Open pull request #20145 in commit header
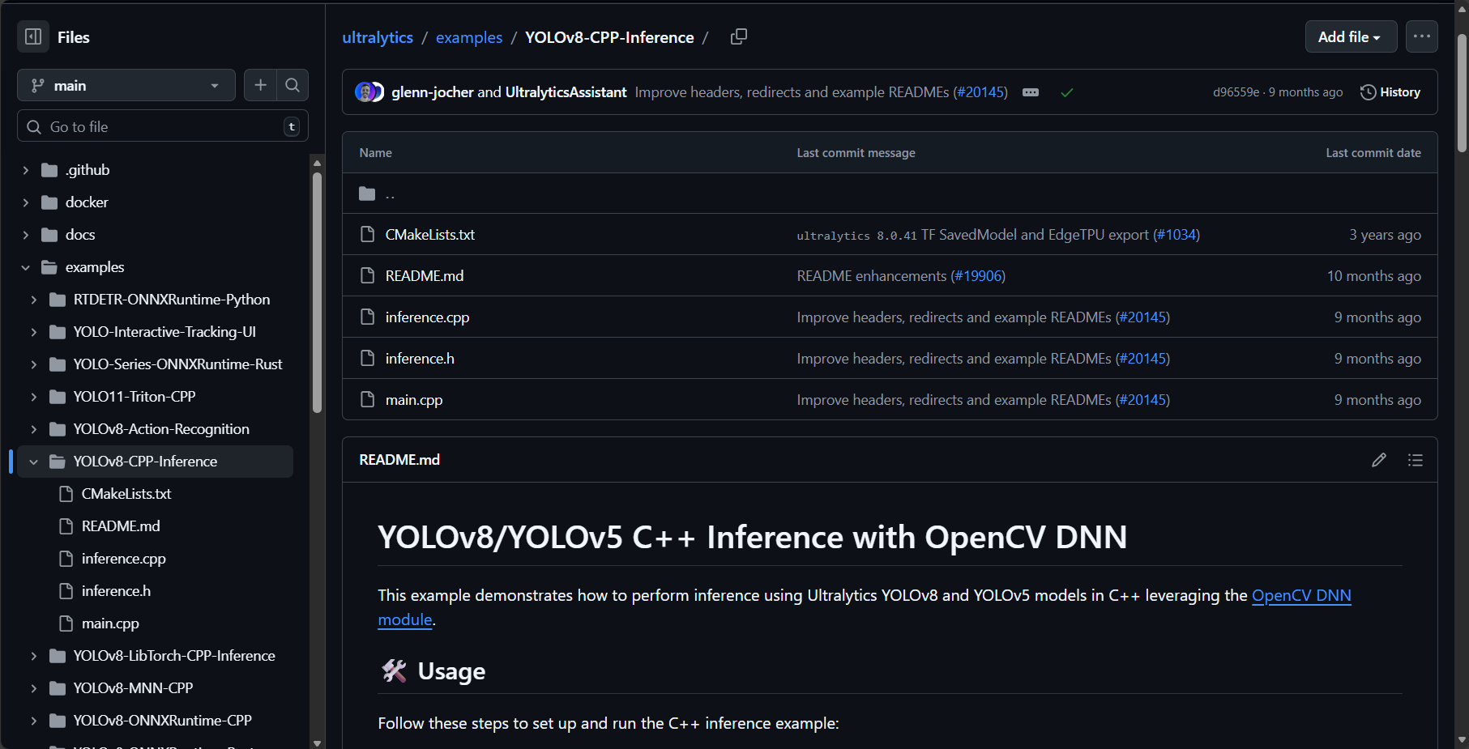Screen dimensions: 1469x749 [x=980, y=92]
